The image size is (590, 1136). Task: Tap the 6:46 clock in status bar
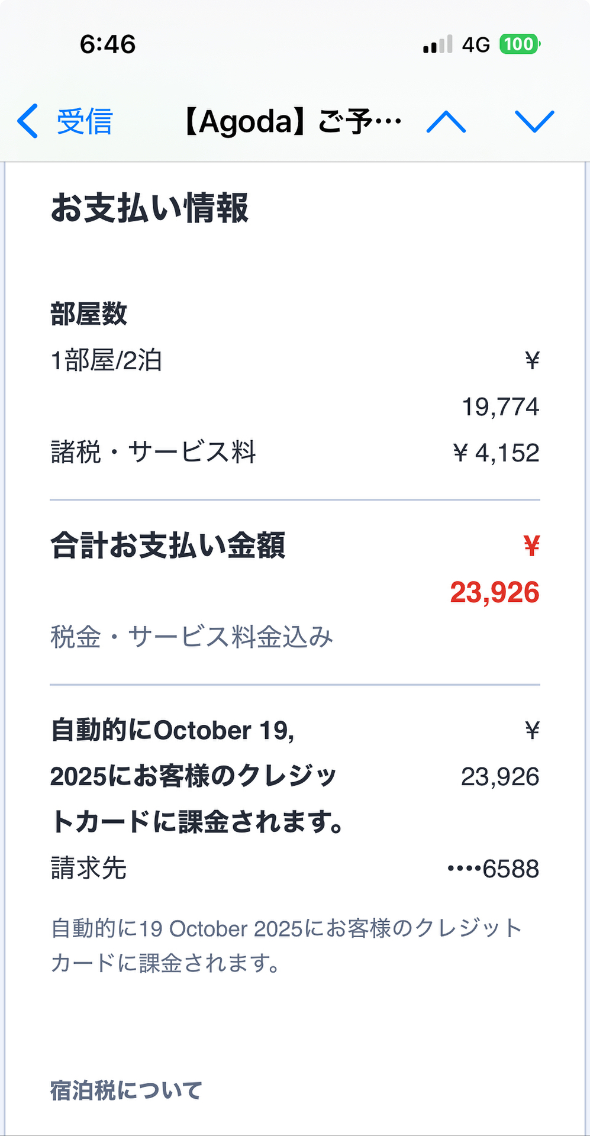108,44
